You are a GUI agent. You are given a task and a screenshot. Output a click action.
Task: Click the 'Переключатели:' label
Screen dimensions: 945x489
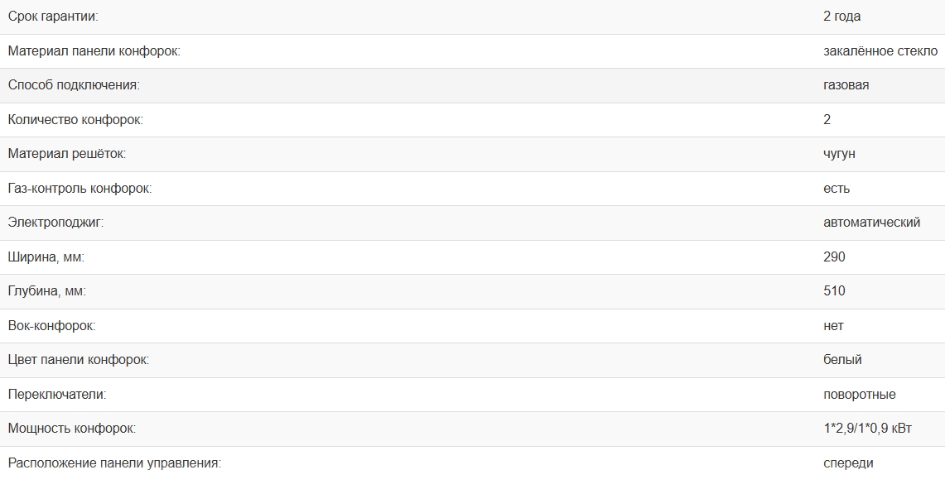(57, 395)
